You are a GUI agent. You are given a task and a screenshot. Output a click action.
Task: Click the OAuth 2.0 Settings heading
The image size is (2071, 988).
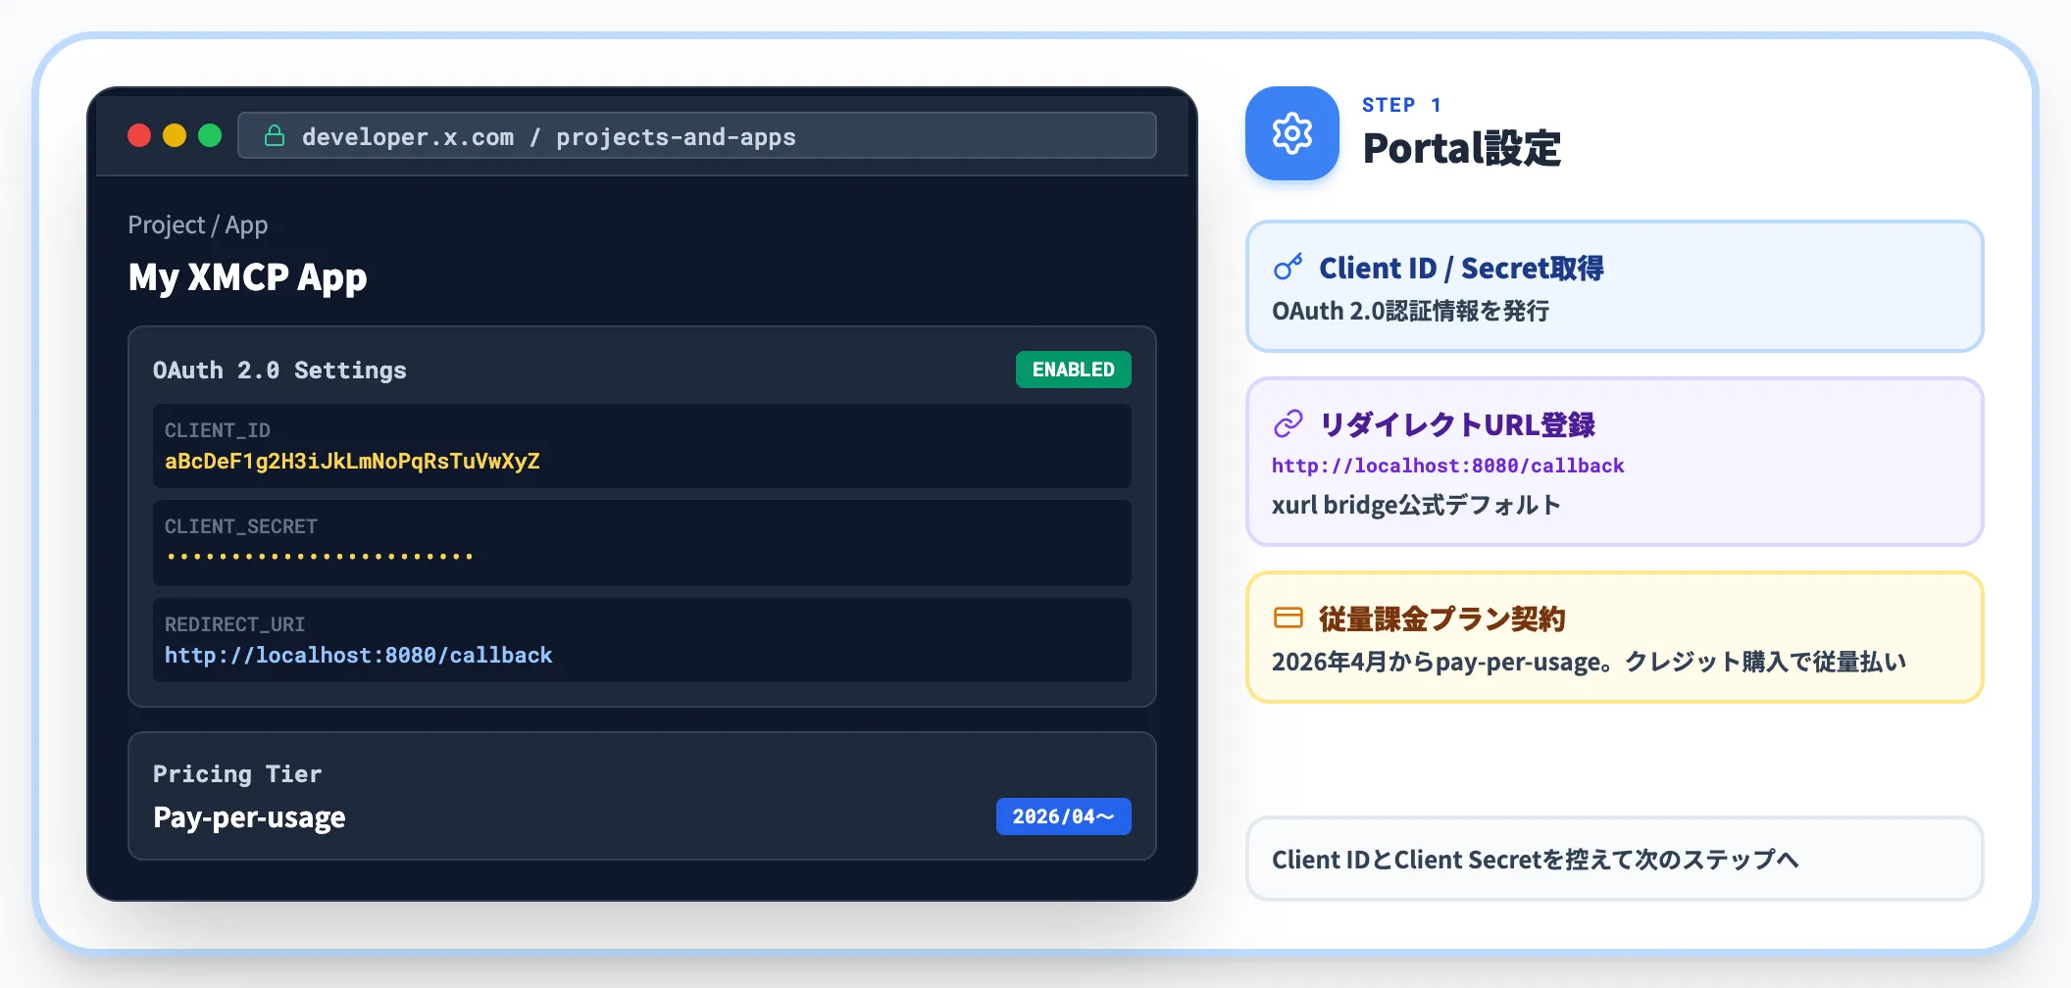click(x=279, y=370)
